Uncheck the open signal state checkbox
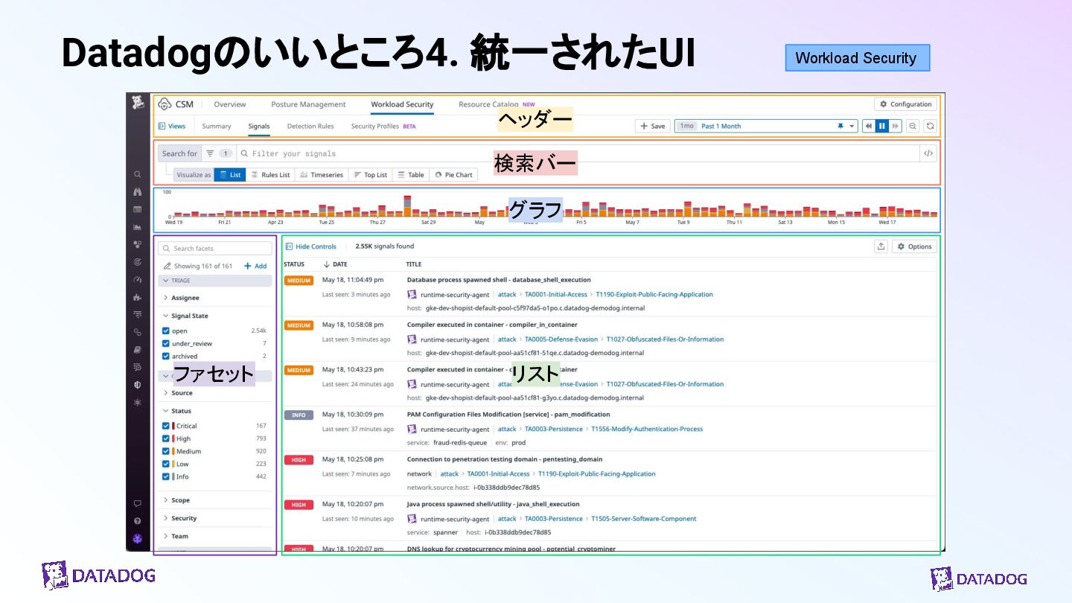This screenshot has height=603, width=1072. [166, 331]
